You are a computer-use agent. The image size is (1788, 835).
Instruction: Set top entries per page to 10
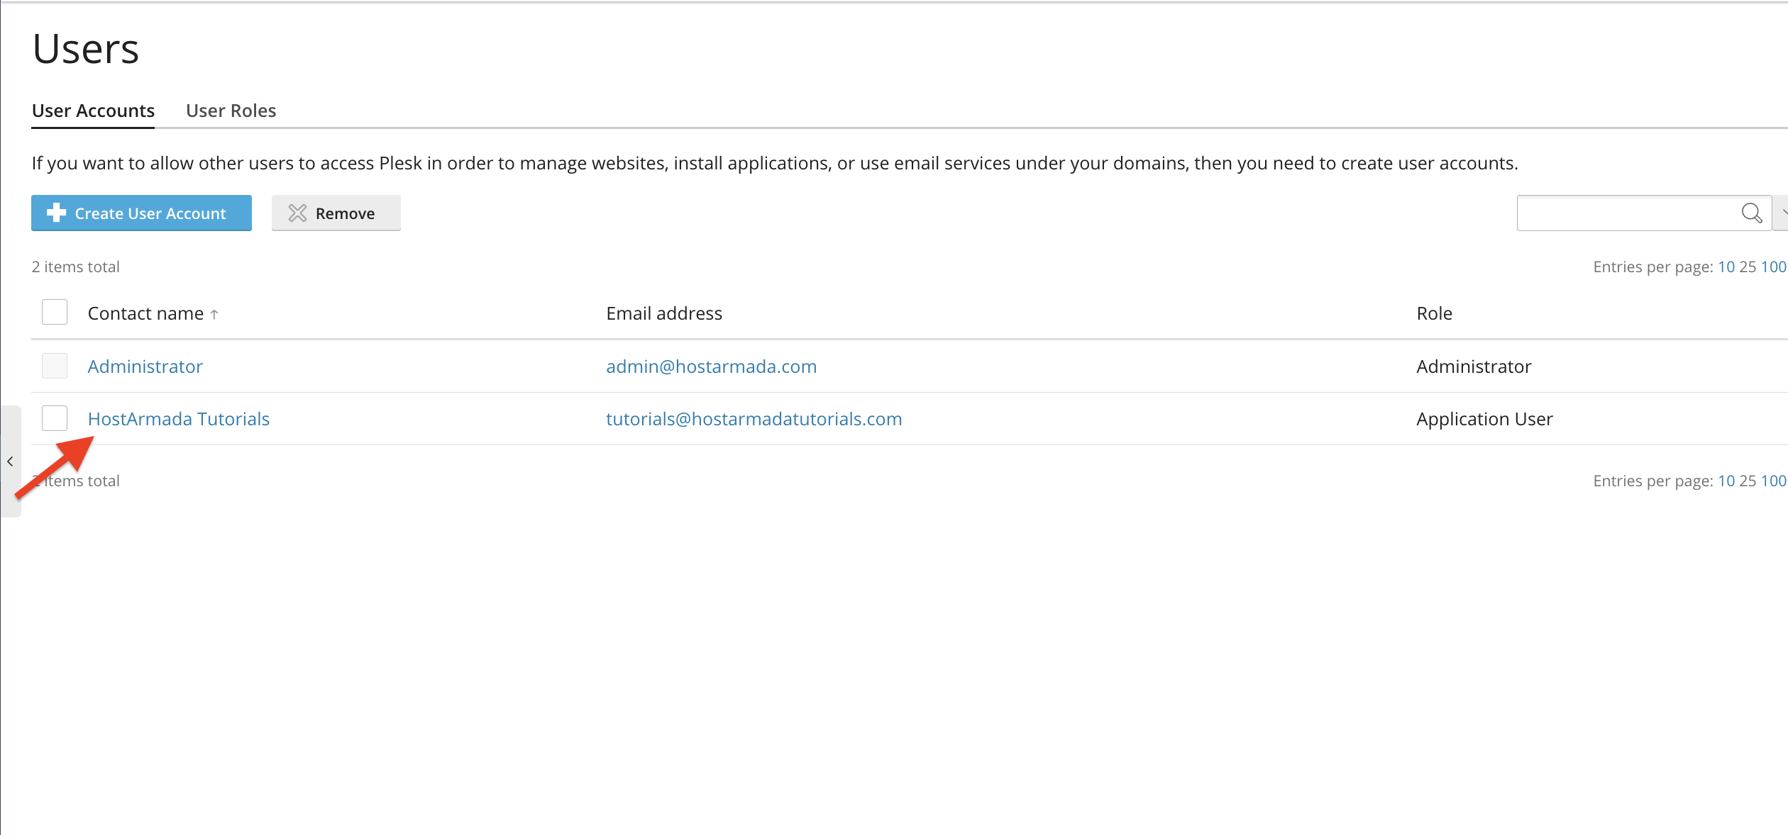(1726, 267)
